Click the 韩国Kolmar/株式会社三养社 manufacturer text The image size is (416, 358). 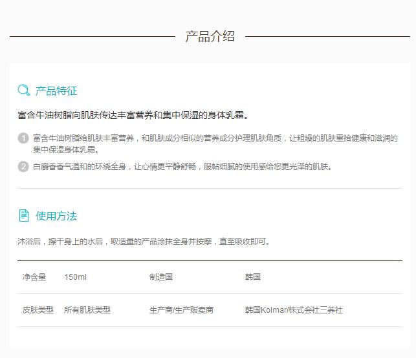pos(294,310)
